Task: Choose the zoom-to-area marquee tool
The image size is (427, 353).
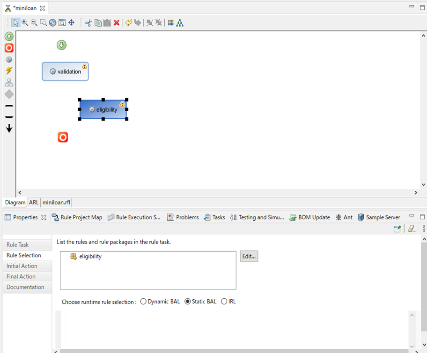Action: [43, 22]
